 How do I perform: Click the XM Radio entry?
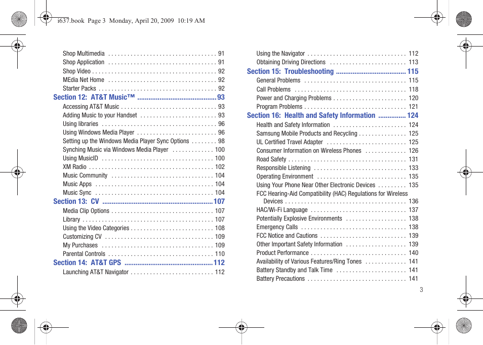click(x=144, y=167)
